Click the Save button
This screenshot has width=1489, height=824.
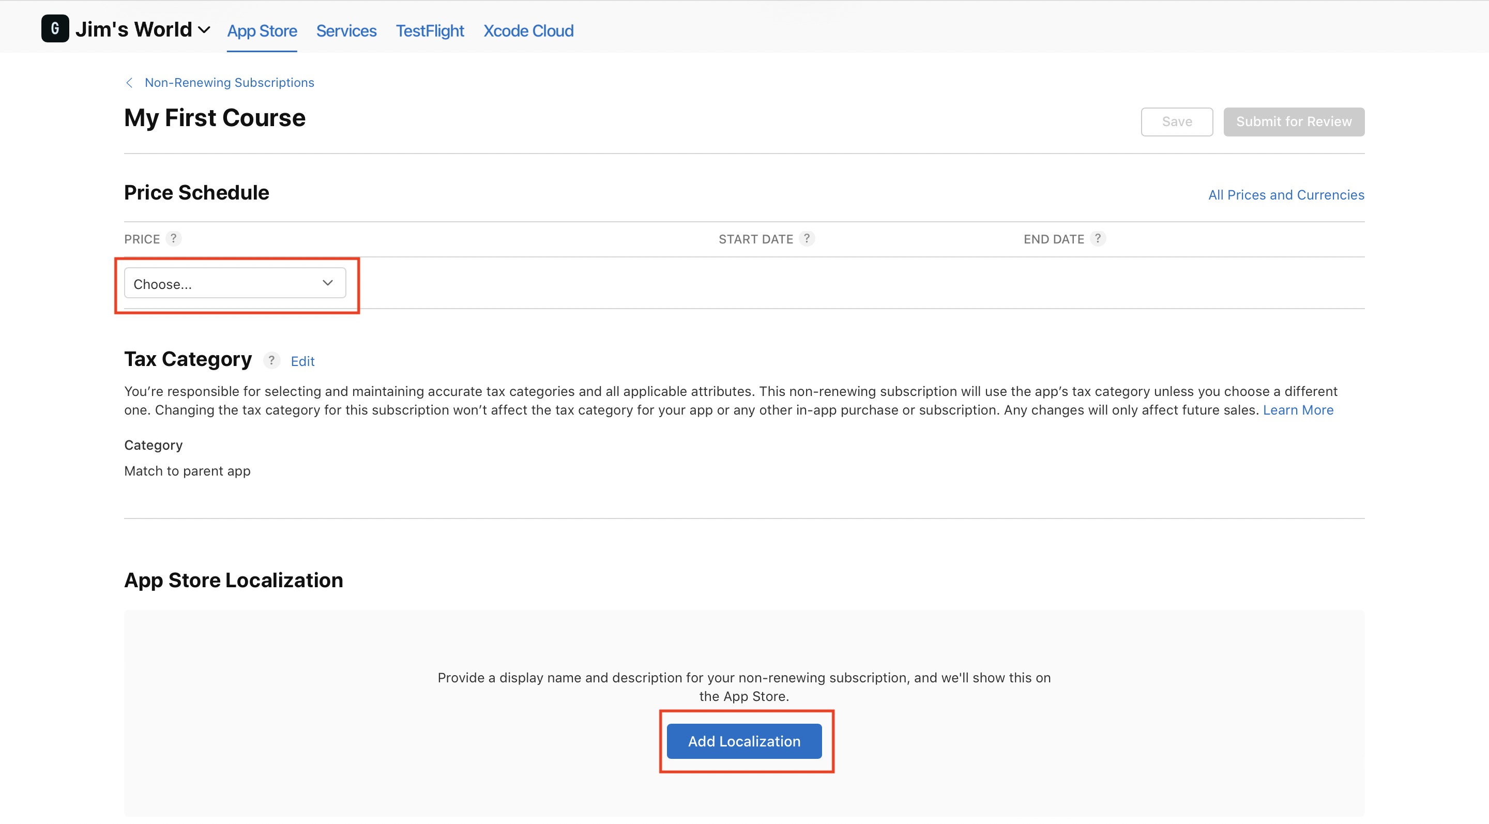click(1176, 121)
